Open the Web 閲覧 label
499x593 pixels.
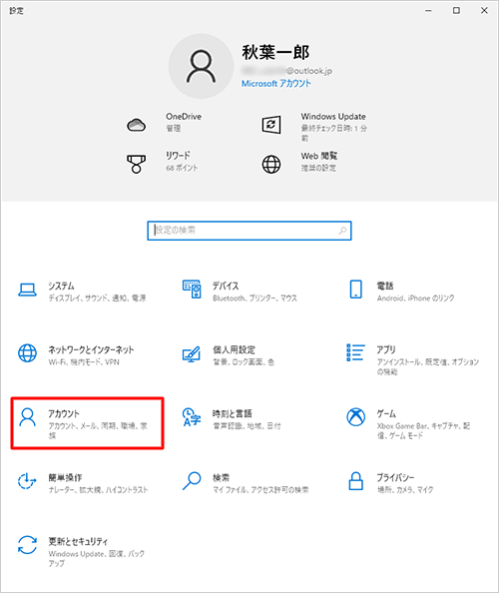(x=319, y=156)
